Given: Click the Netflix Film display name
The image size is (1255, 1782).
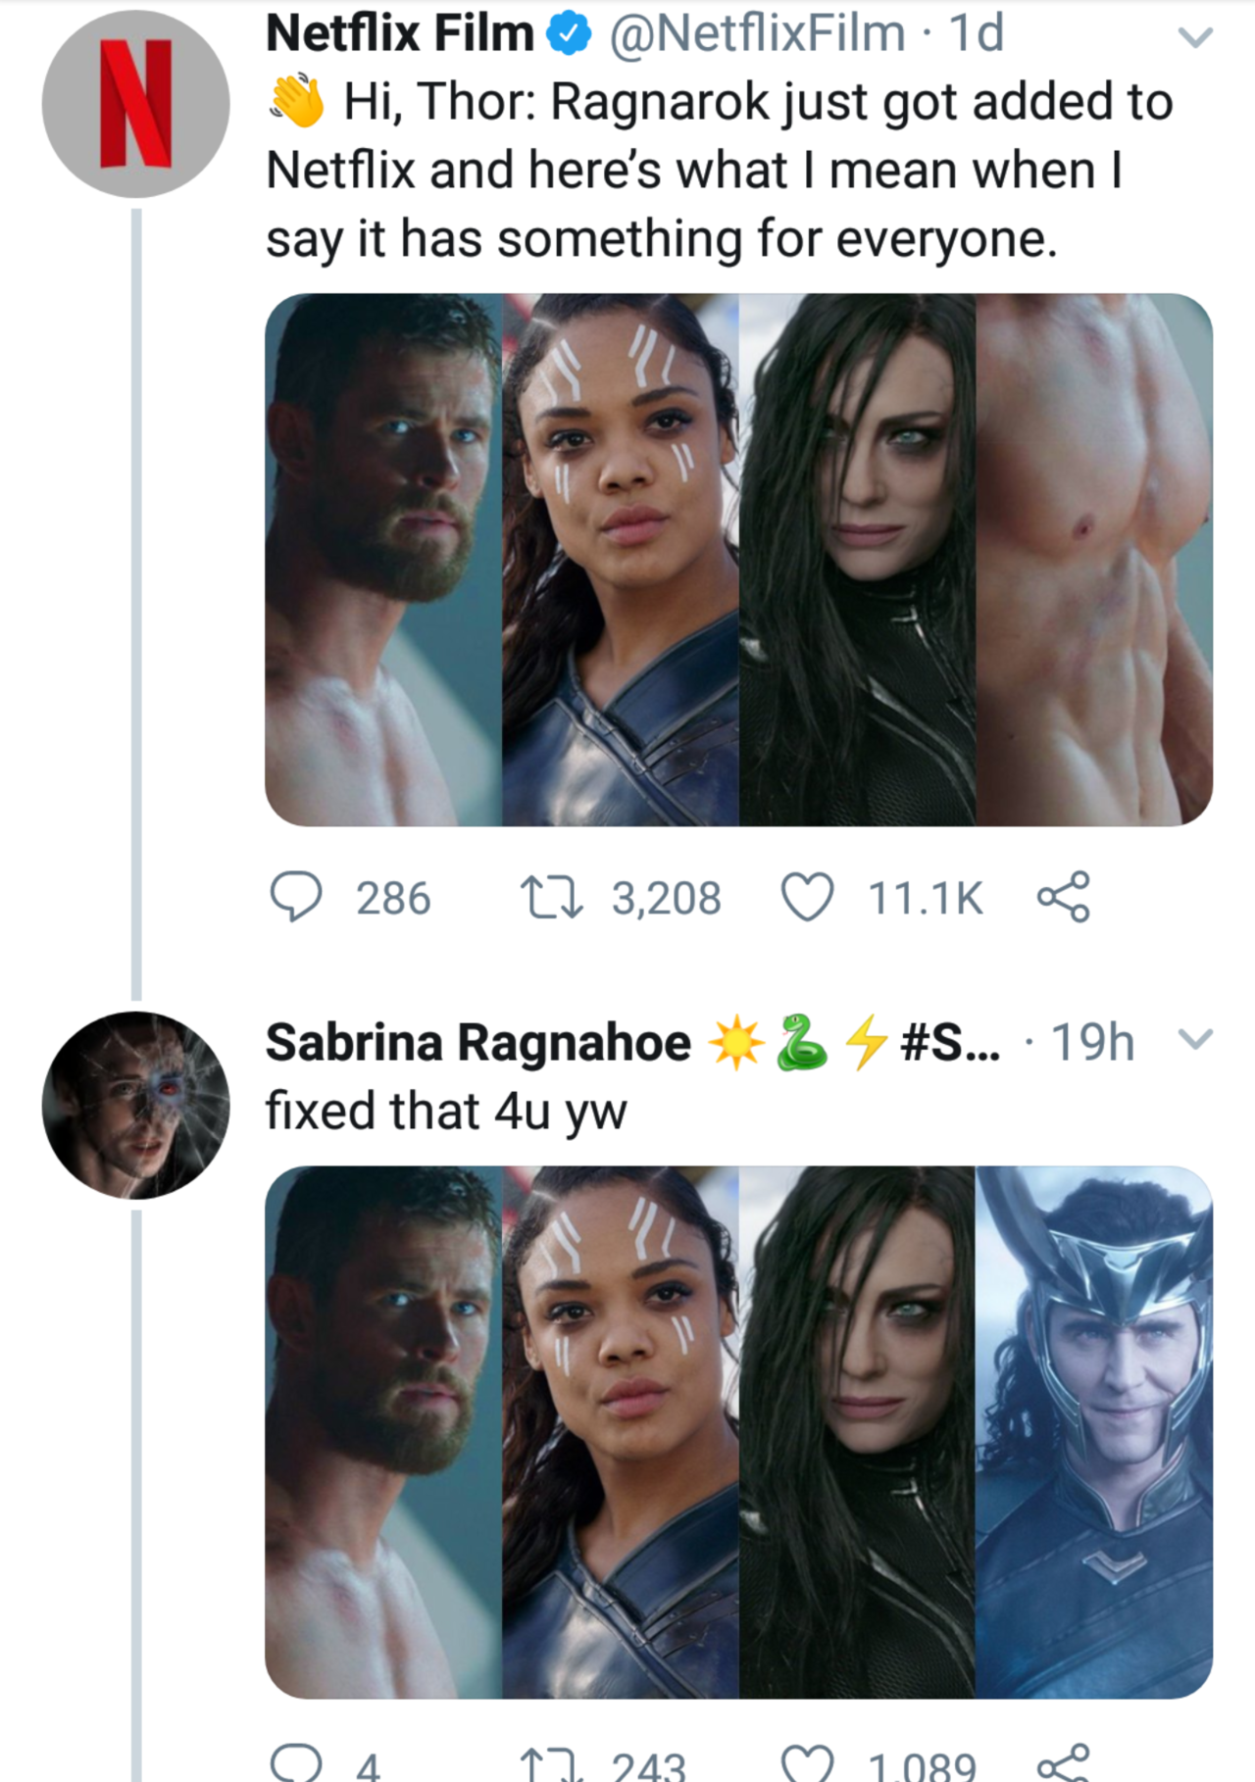Looking at the screenshot, I should (x=400, y=33).
